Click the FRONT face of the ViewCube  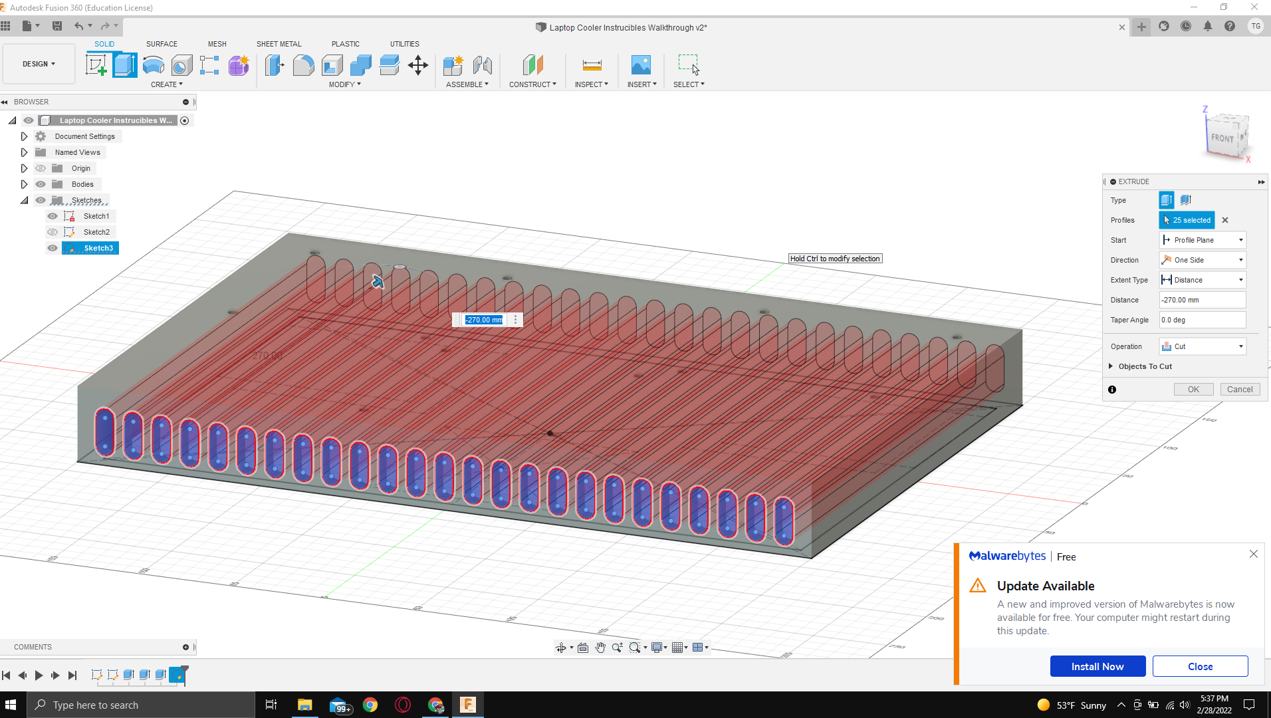[x=1222, y=138]
